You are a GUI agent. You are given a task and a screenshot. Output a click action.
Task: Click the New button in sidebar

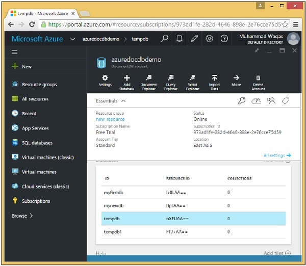[27, 67]
